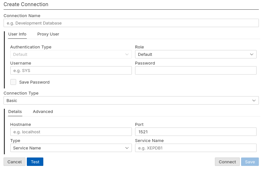This screenshot has width=265, height=173.
Task: Open the Authentication Type dropdown
Action: [x=71, y=54]
